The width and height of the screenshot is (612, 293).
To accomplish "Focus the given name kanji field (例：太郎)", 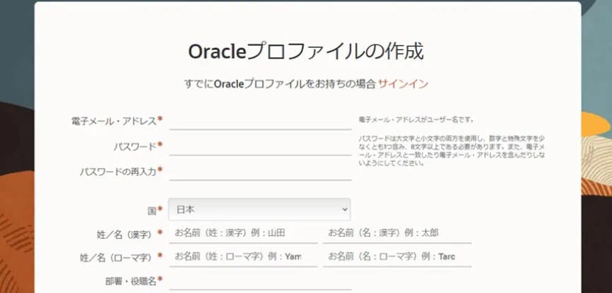I will [x=397, y=233].
